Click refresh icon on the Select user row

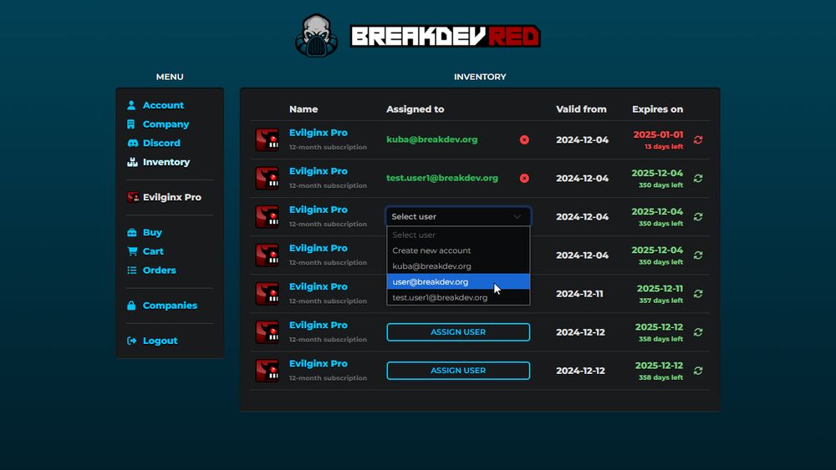click(698, 217)
